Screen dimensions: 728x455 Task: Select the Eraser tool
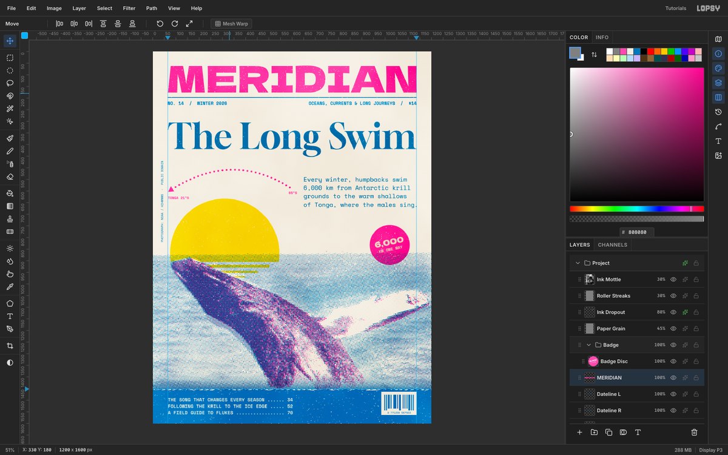10,177
